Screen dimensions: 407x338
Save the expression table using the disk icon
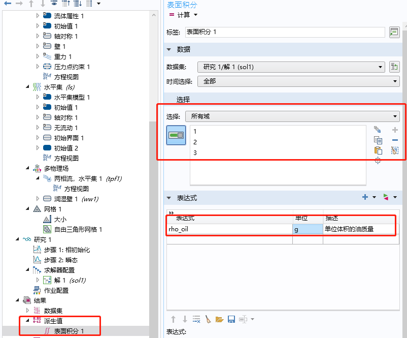(x=231, y=319)
